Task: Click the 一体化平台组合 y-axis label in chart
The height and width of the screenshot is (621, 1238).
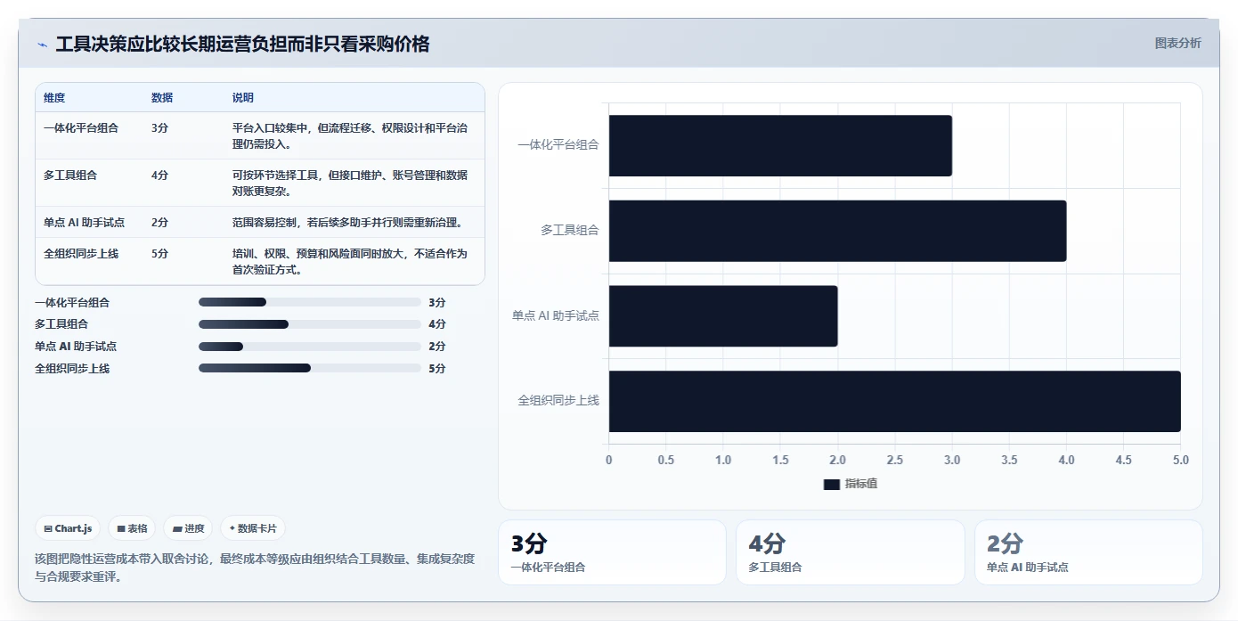Action: click(x=558, y=145)
